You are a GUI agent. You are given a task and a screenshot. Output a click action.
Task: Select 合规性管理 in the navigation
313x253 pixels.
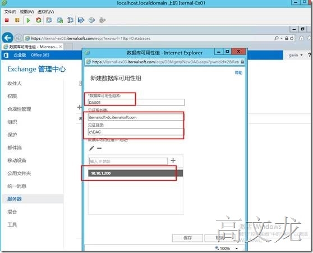click(19, 109)
